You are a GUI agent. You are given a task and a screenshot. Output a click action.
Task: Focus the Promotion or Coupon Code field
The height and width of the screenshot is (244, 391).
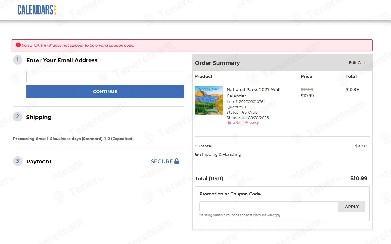coord(269,207)
